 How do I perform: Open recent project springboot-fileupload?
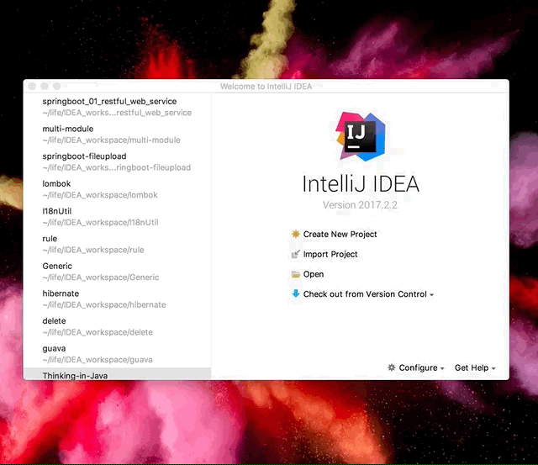coord(118,161)
